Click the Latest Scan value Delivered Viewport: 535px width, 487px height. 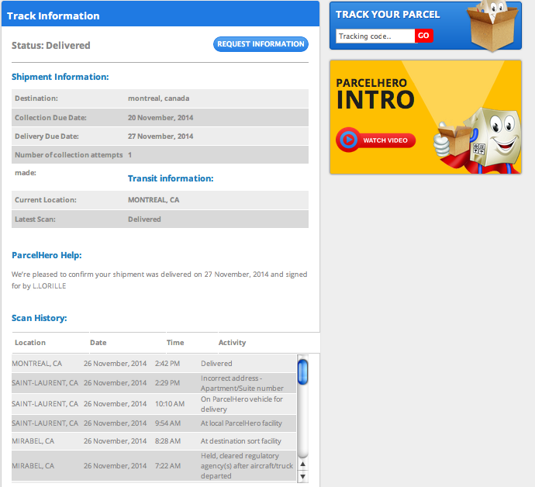144,219
